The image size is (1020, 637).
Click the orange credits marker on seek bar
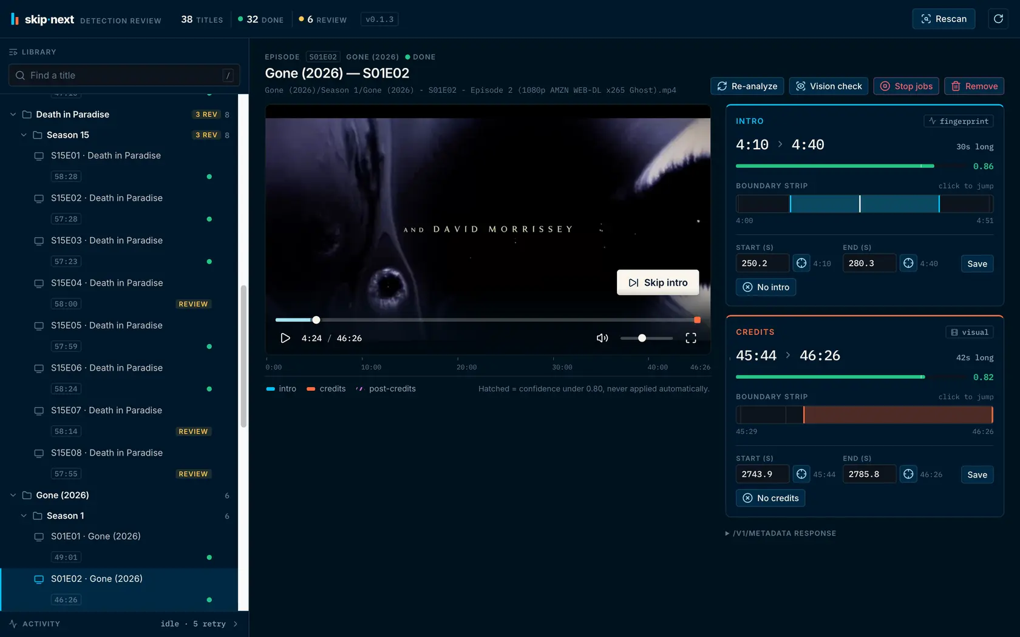pos(697,320)
